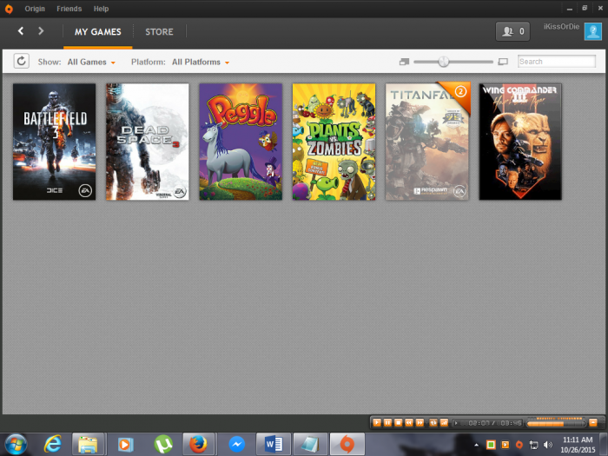Open the Friends menu
Viewport: 608px width, 456px height.
(69, 9)
